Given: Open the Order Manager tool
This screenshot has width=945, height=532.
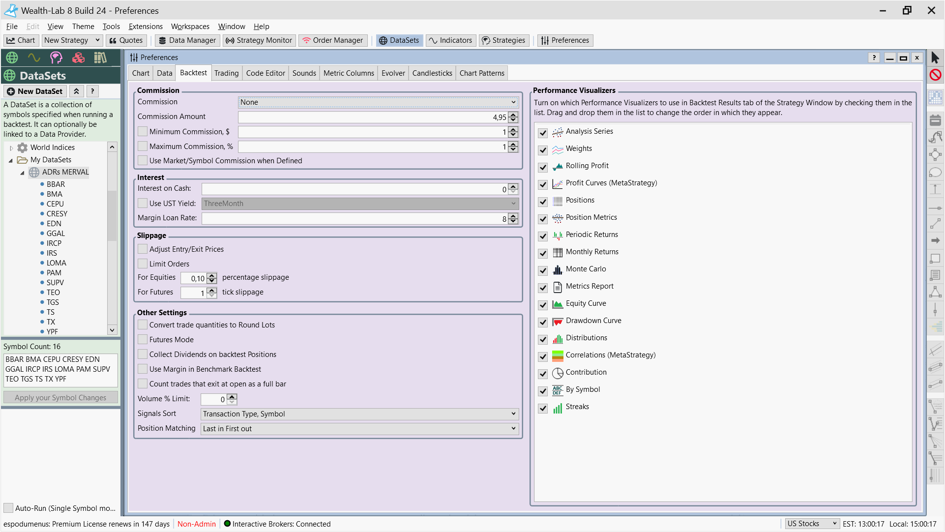Looking at the screenshot, I should pos(333,40).
